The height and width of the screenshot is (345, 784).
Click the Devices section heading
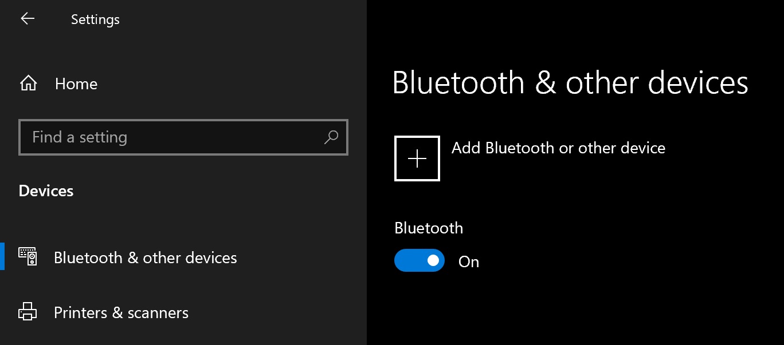[46, 191]
